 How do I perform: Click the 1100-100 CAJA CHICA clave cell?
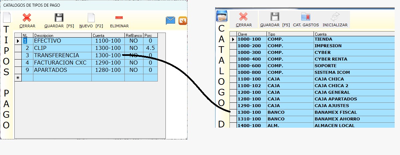point(251,79)
